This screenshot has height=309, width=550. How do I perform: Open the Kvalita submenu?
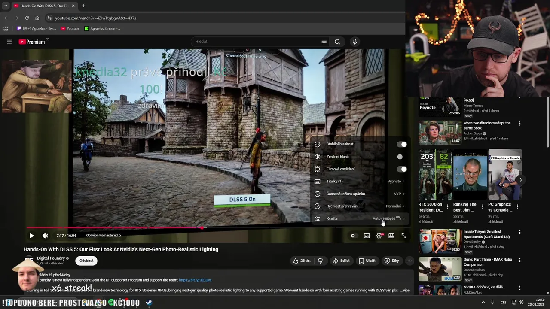(359, 218)
